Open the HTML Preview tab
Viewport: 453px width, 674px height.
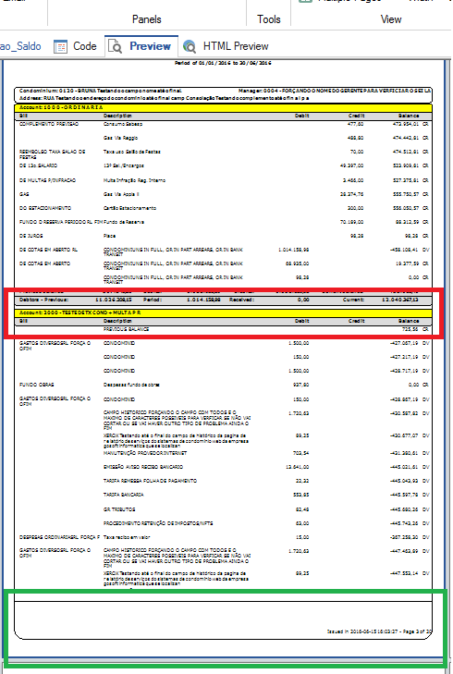click(x=226, y=46)
